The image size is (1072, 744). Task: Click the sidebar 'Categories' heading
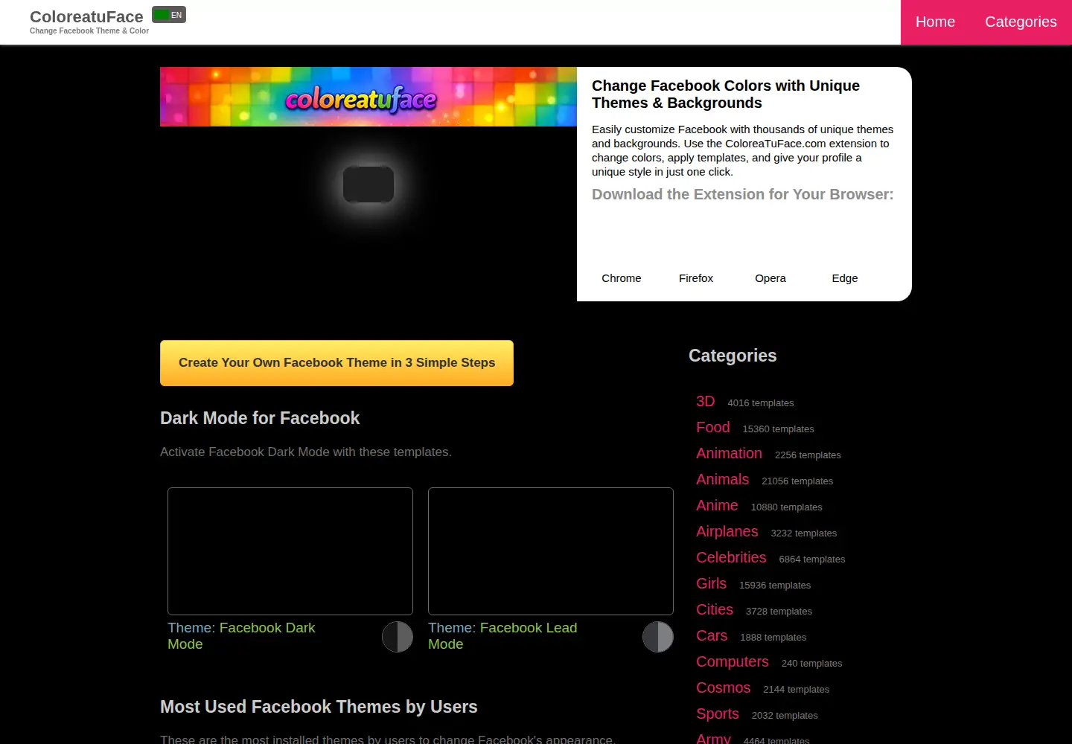pos(733,356)
